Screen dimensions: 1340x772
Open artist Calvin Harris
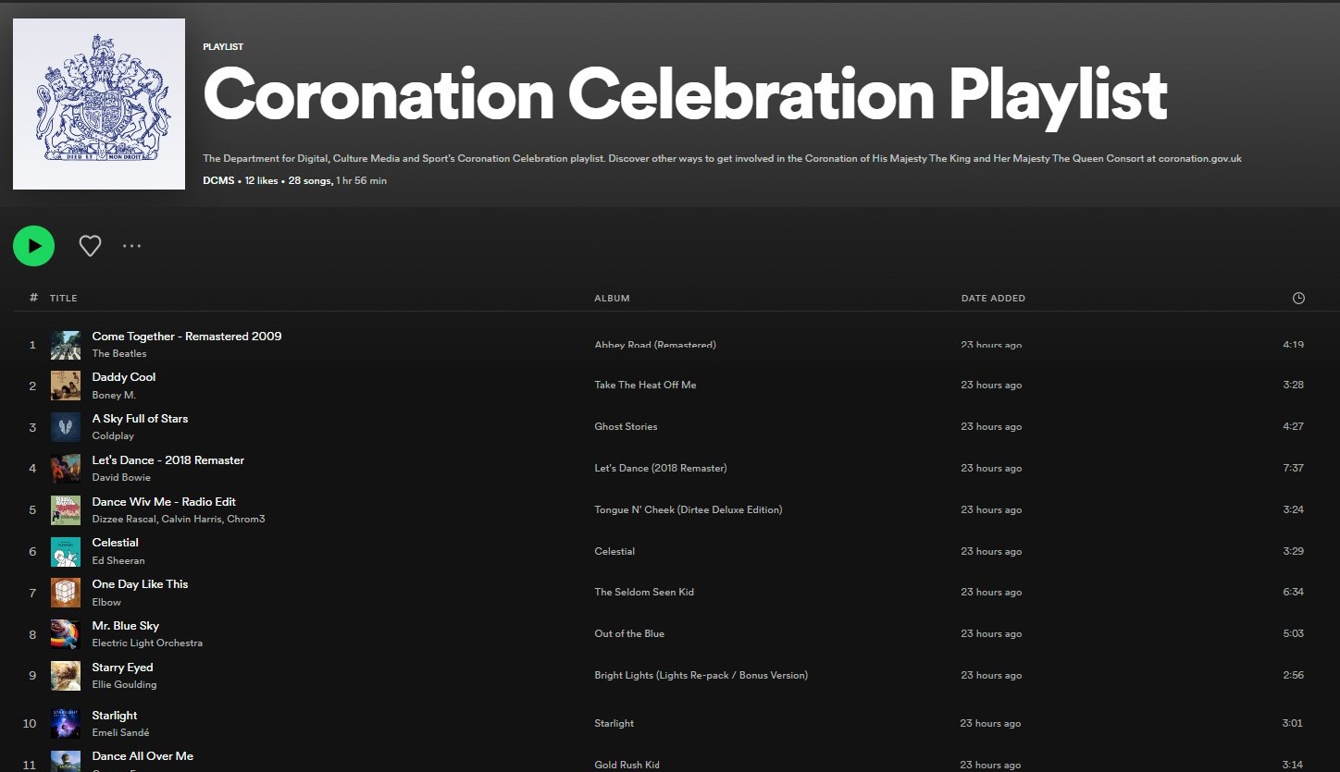tap(192, 519)
